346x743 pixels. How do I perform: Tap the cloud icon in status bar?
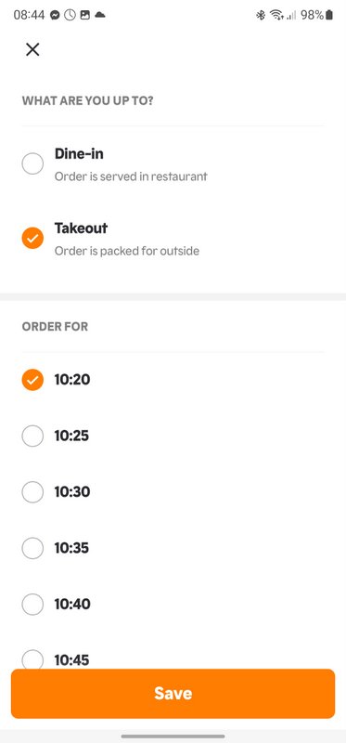click(100, 15)
